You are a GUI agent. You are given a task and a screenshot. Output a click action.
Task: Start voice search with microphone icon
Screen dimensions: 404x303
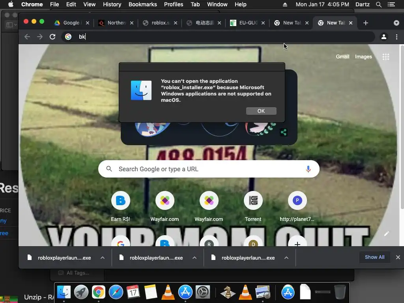click(x=308, y=169)
